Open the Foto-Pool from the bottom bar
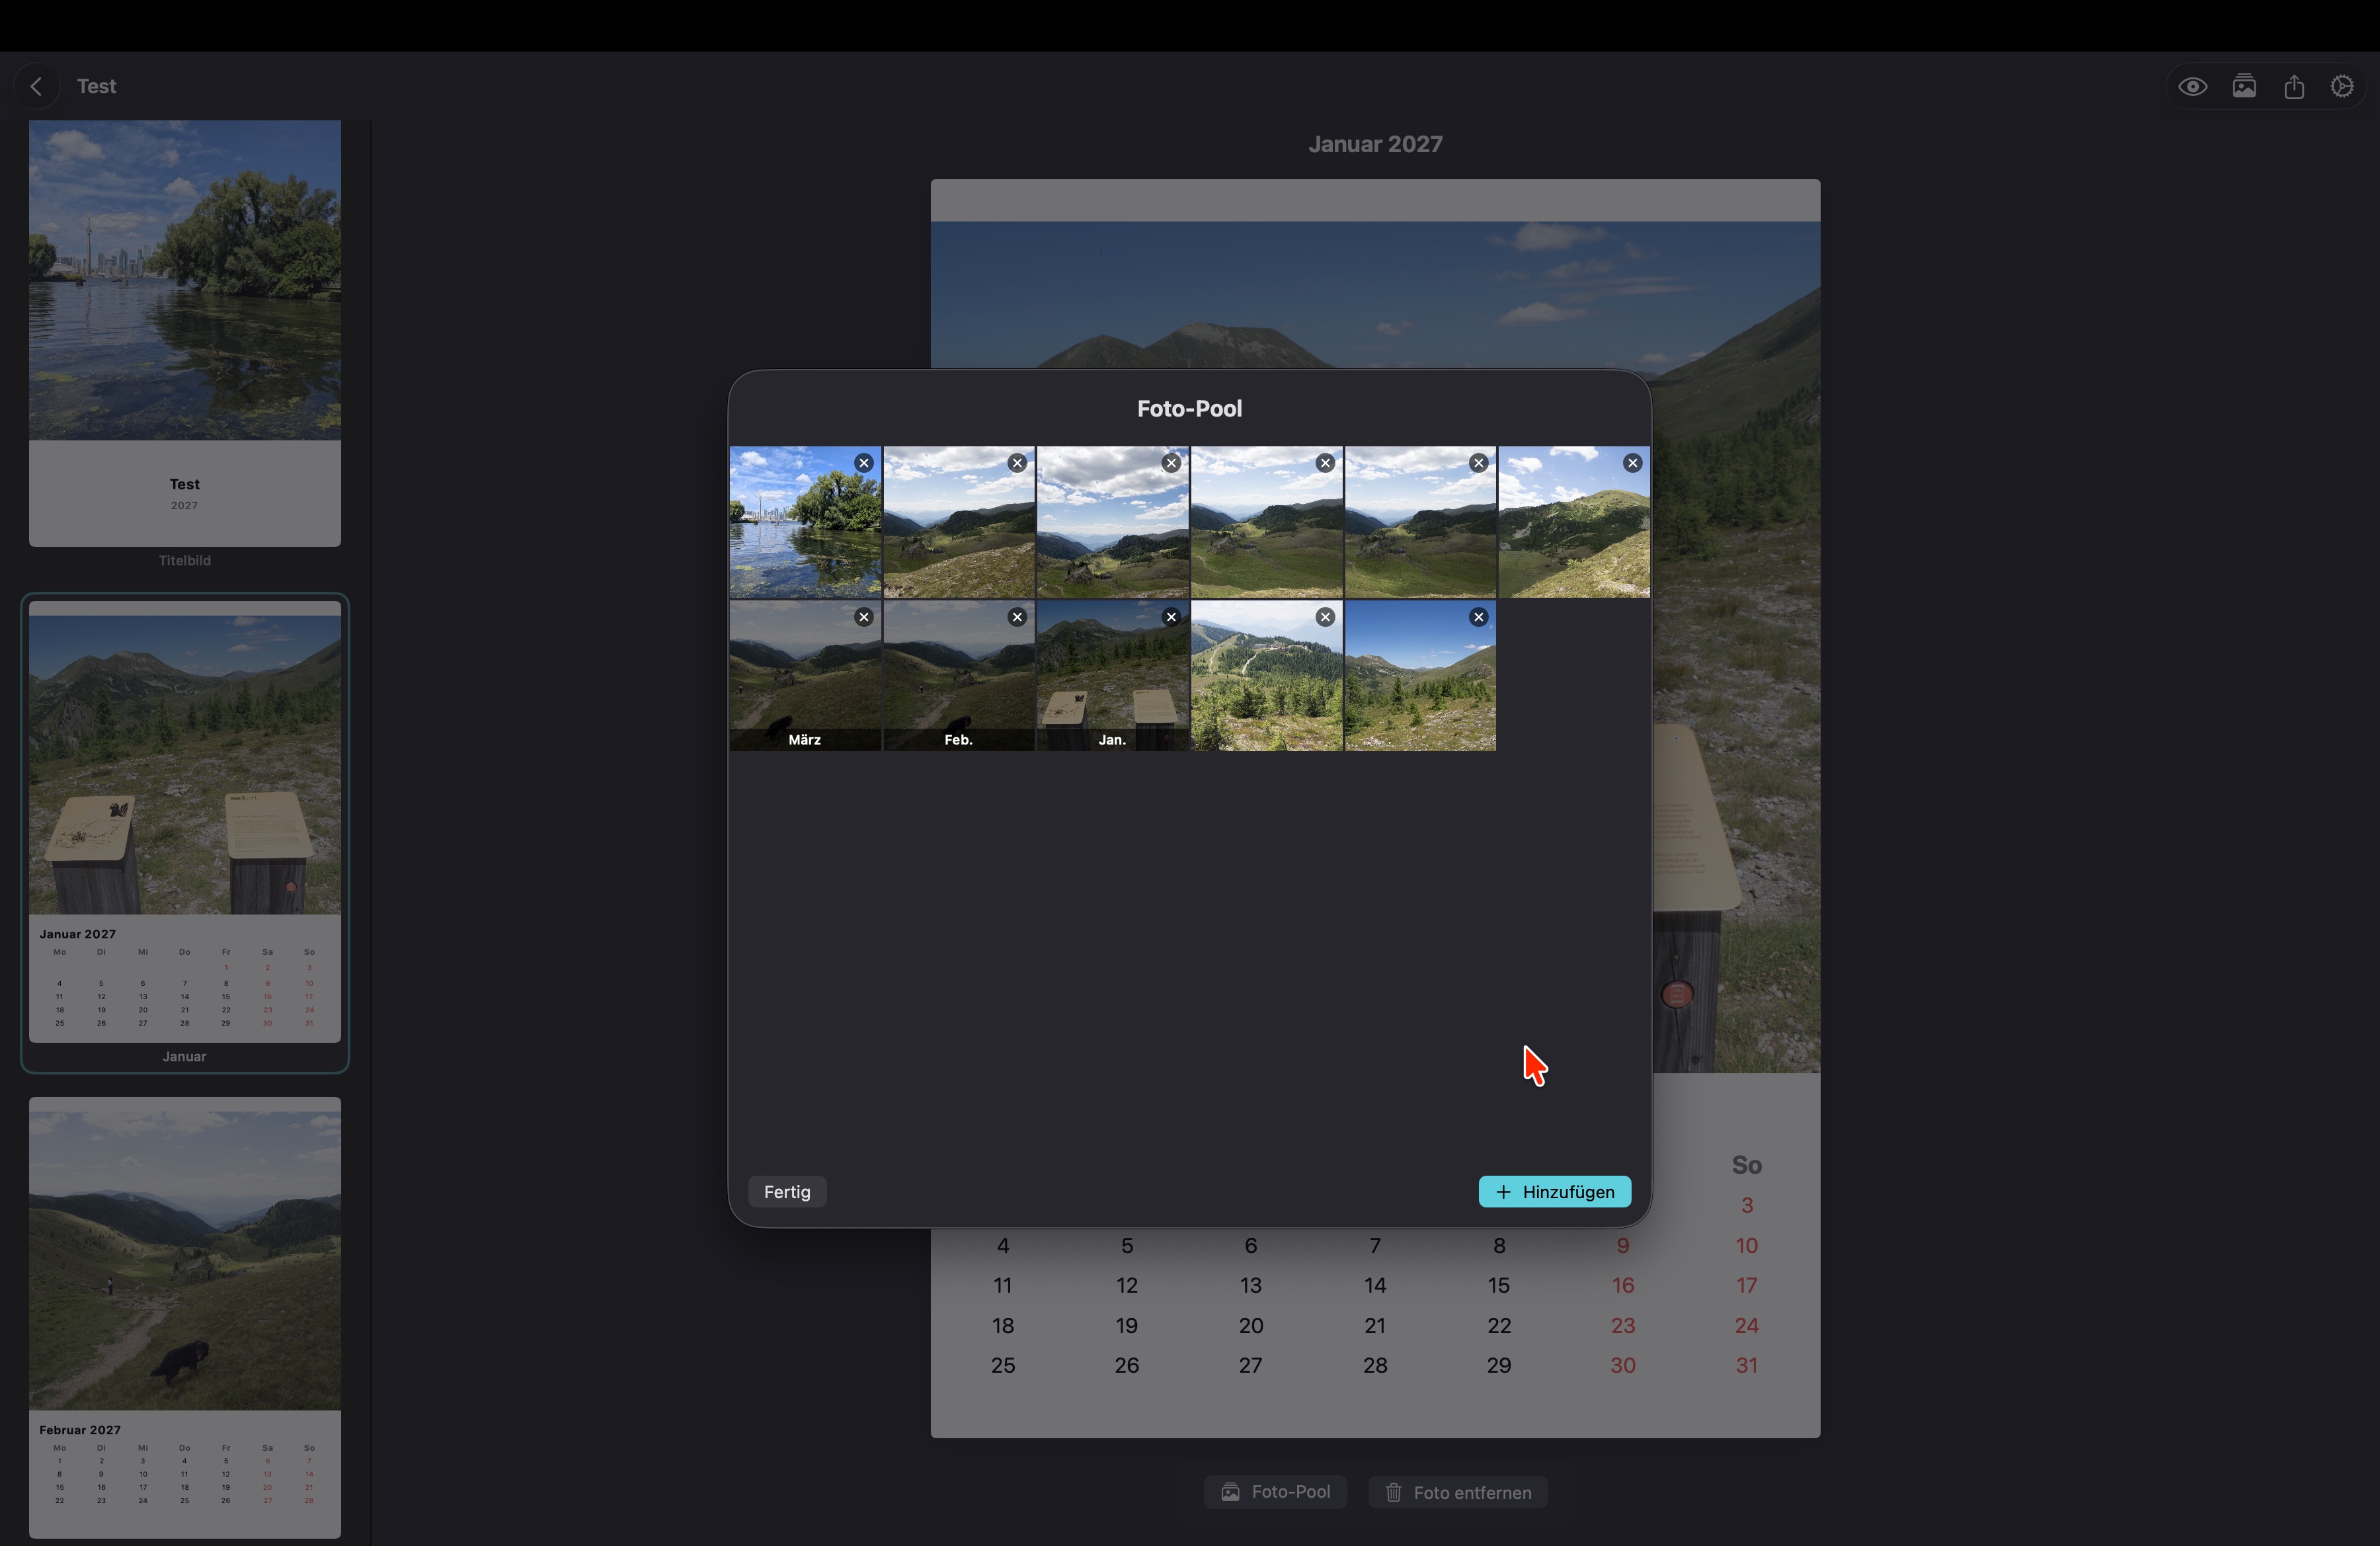 point(1275,1492)
